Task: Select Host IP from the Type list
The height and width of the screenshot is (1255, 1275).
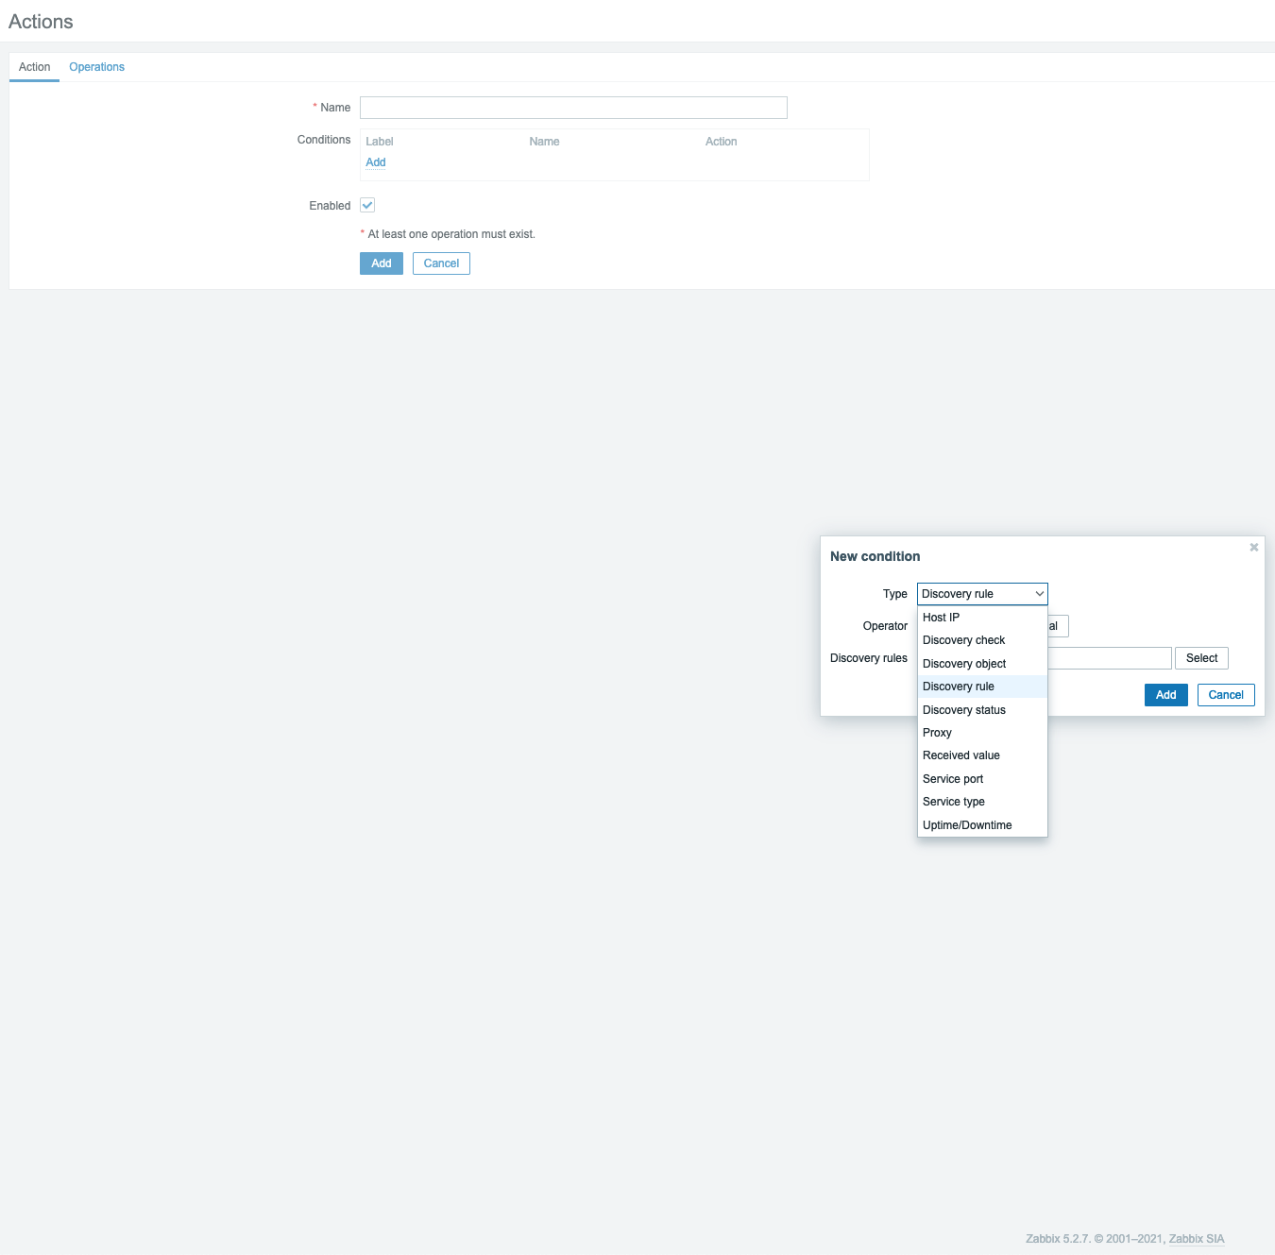Action: 982,618
